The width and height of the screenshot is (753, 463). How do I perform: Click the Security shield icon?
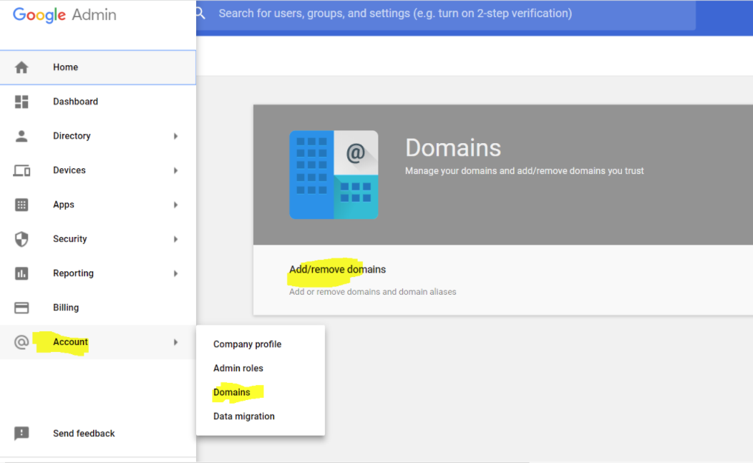pyautogui.click(x=21, y=239)
